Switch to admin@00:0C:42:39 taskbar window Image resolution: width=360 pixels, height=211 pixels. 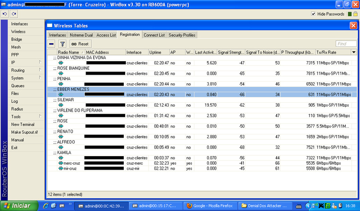pos(101,206)
